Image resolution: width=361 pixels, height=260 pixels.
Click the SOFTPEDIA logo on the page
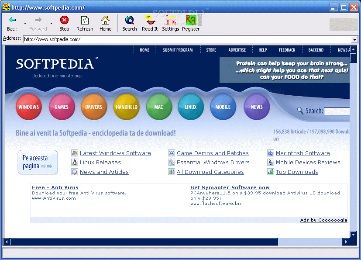(x=57, y=64)
